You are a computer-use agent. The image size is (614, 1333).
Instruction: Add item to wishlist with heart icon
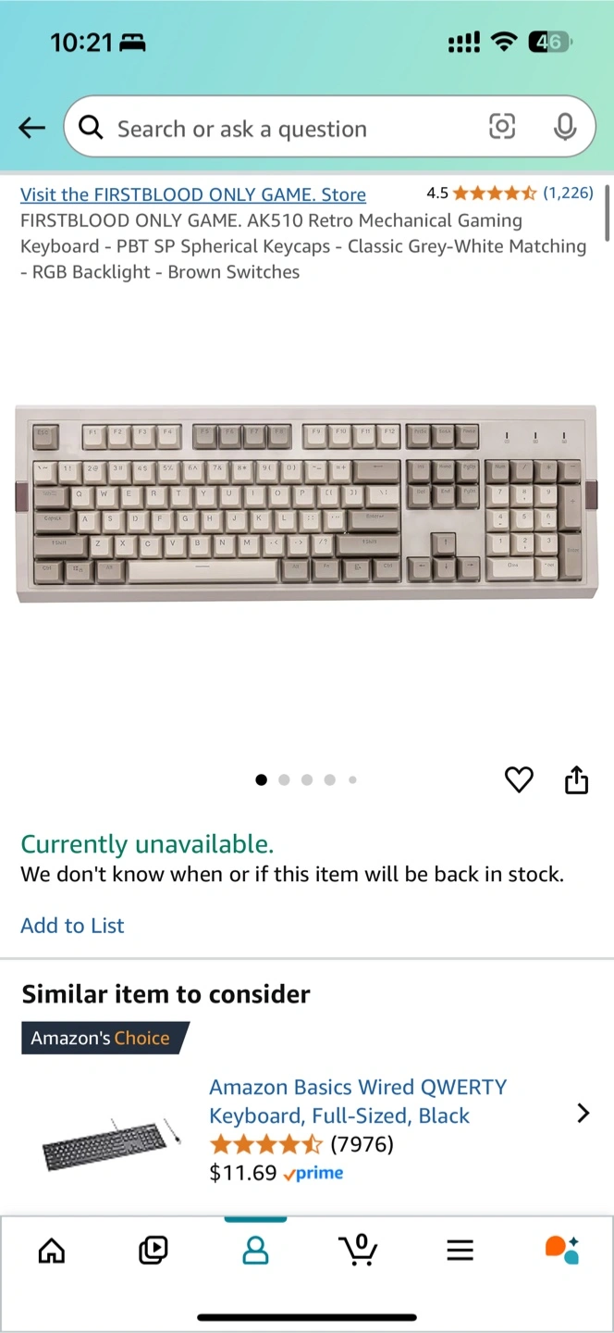[x=519, y=780]
